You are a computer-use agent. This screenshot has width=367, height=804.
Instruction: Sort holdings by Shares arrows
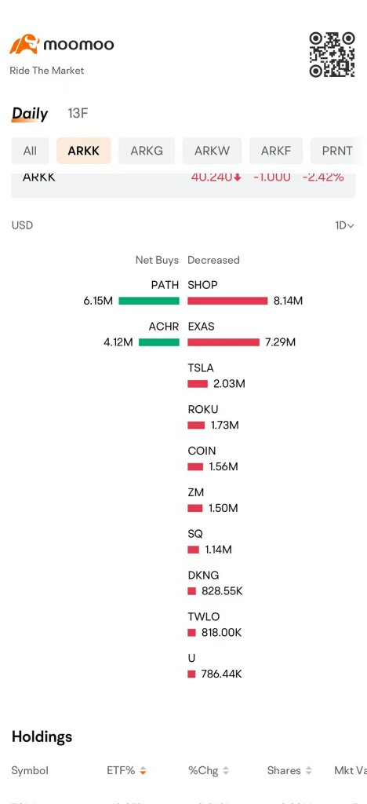pyautogui.click(x=309, y=771)
